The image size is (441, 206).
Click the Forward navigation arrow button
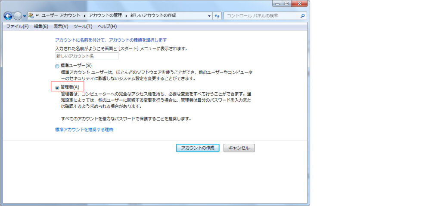18,16
